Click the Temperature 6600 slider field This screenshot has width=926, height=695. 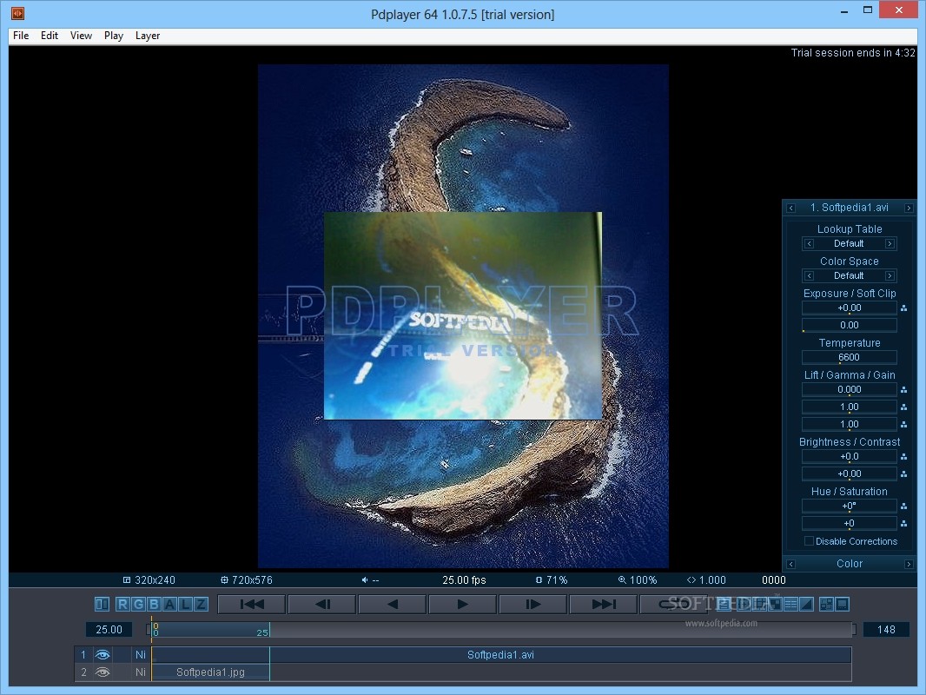[850, 357]
